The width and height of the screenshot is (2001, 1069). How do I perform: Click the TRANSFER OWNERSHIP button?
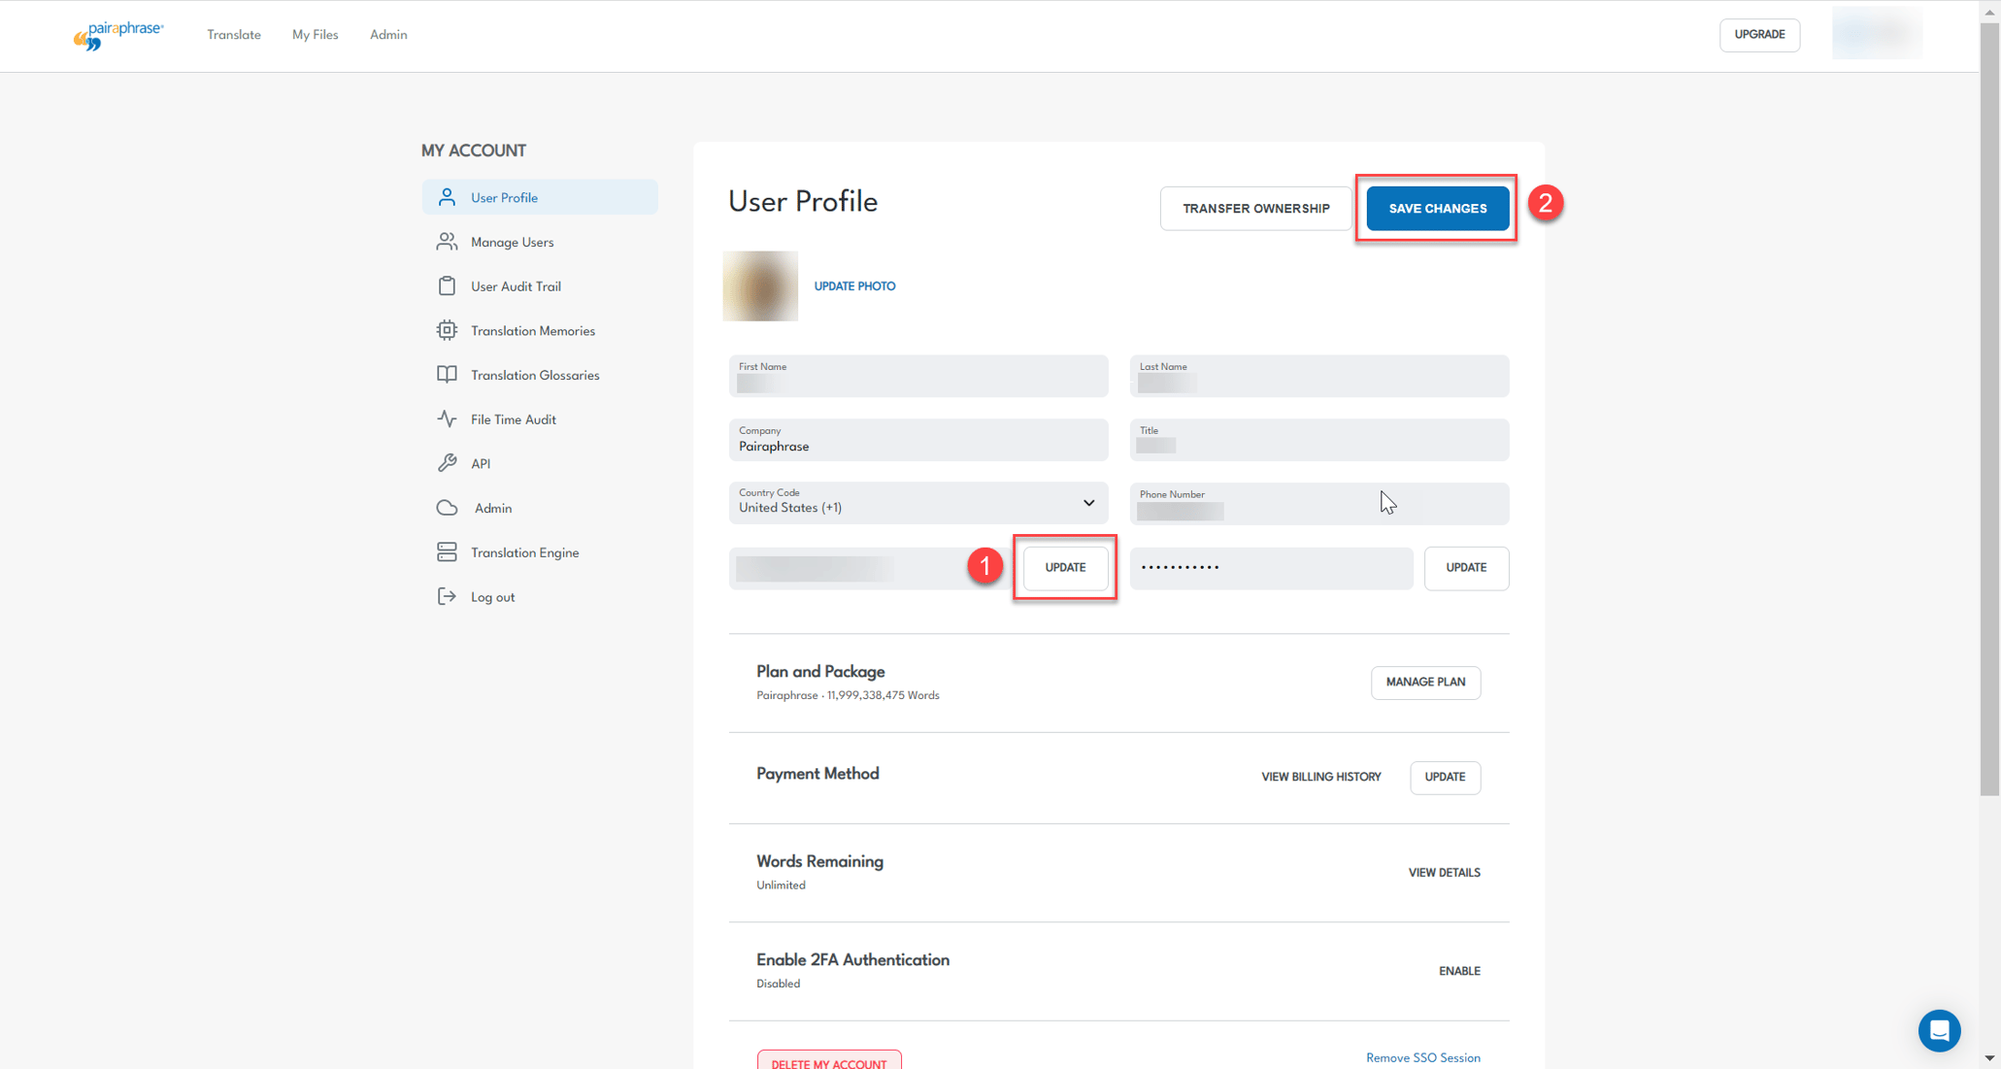pyautogui.click(x=1255, y=209)
